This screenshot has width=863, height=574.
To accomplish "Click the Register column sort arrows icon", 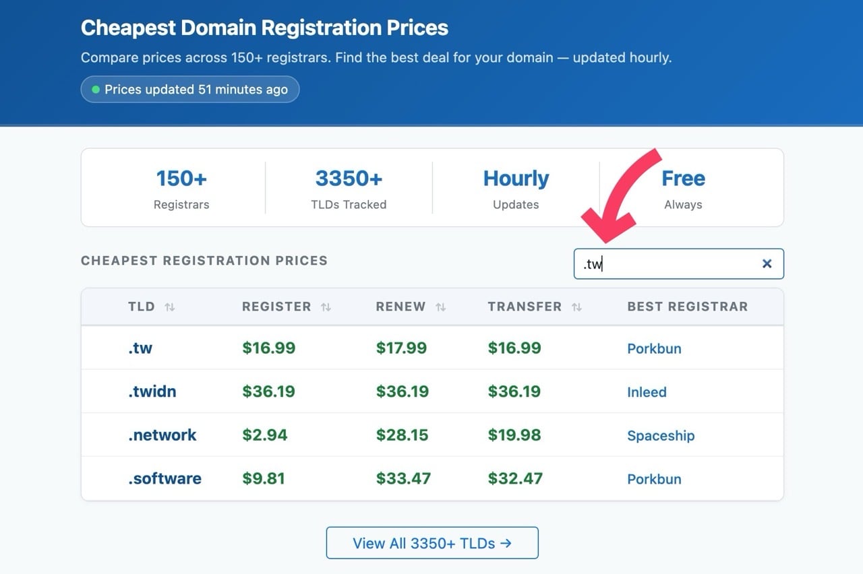I will pos(326,307).
